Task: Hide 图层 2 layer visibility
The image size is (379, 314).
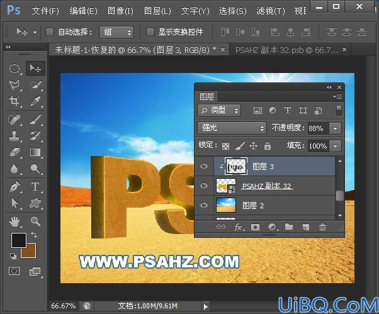Action: tap(204, 205)
